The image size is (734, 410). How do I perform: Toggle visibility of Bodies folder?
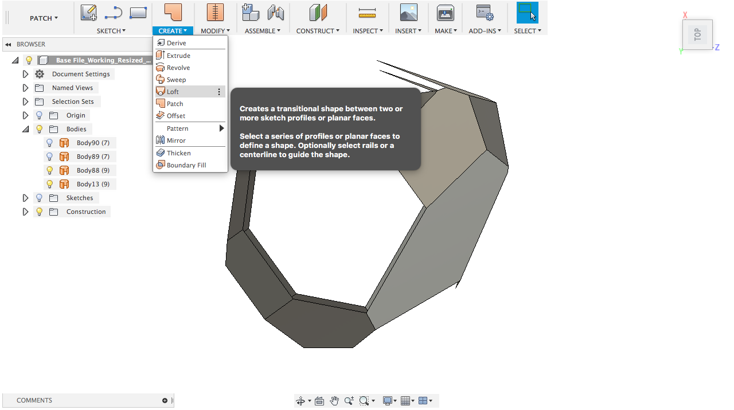[40, 129]
